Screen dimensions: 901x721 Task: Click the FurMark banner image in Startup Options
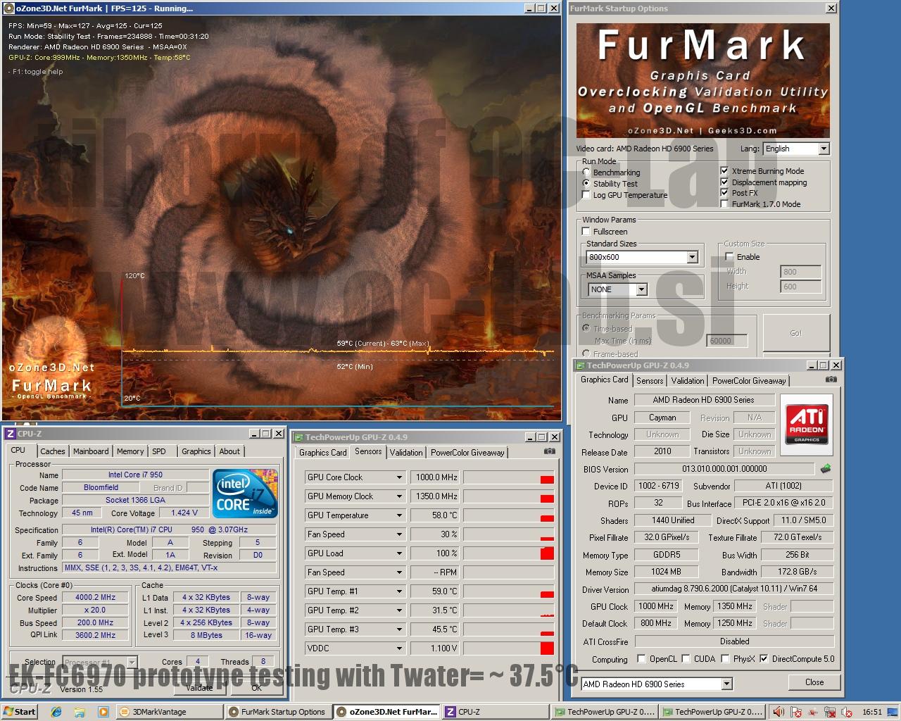(702, 80)
